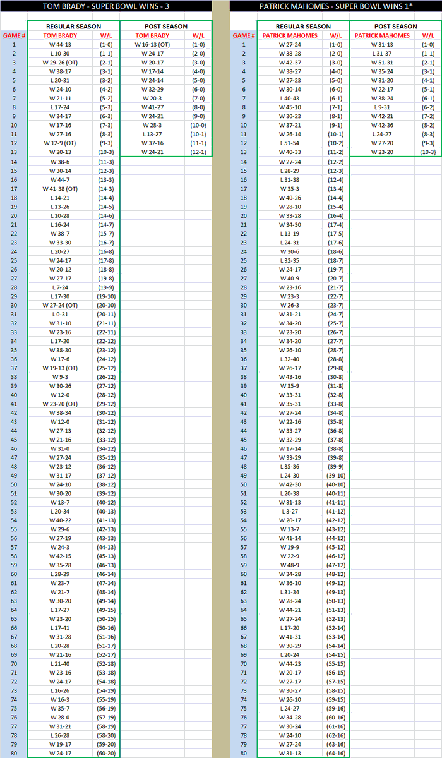Select Brady's 'W 40-22' score cell
The width and height of the screenshot is (442, 758).
tap(60, 520)
